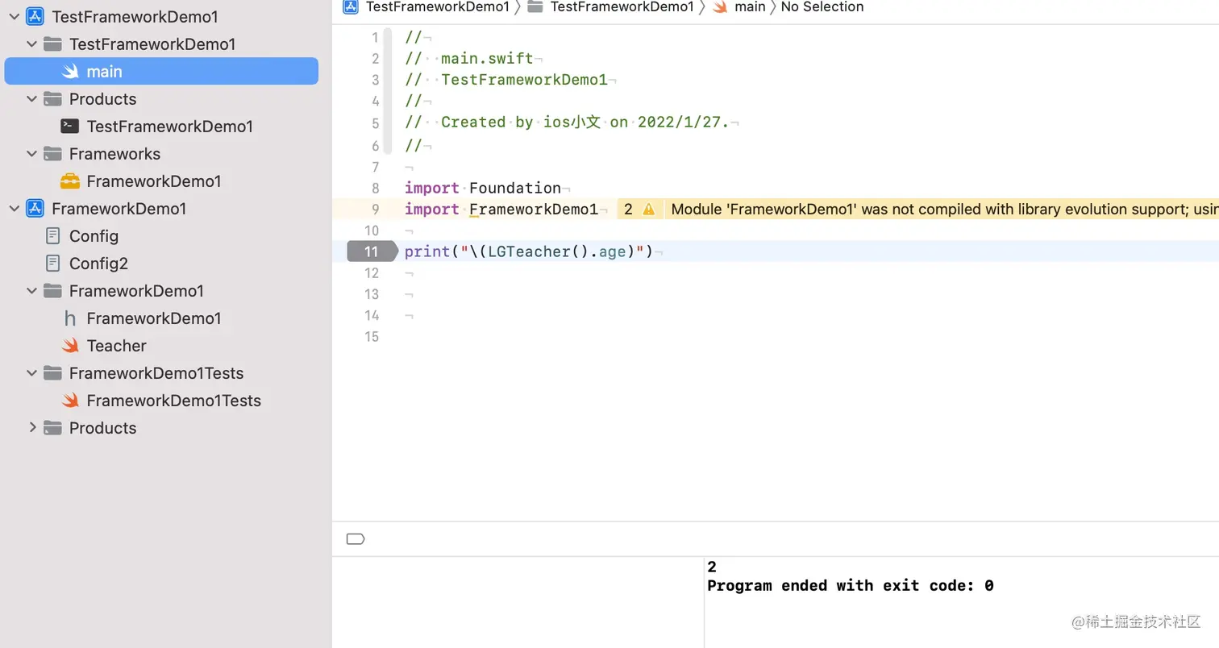
Task: Click main in the breadcrumb path
Action: 750,7
